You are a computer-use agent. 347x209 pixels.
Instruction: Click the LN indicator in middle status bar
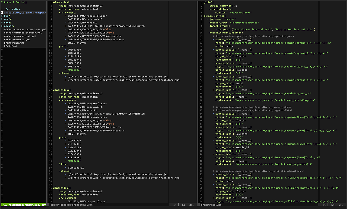(183, 205)
